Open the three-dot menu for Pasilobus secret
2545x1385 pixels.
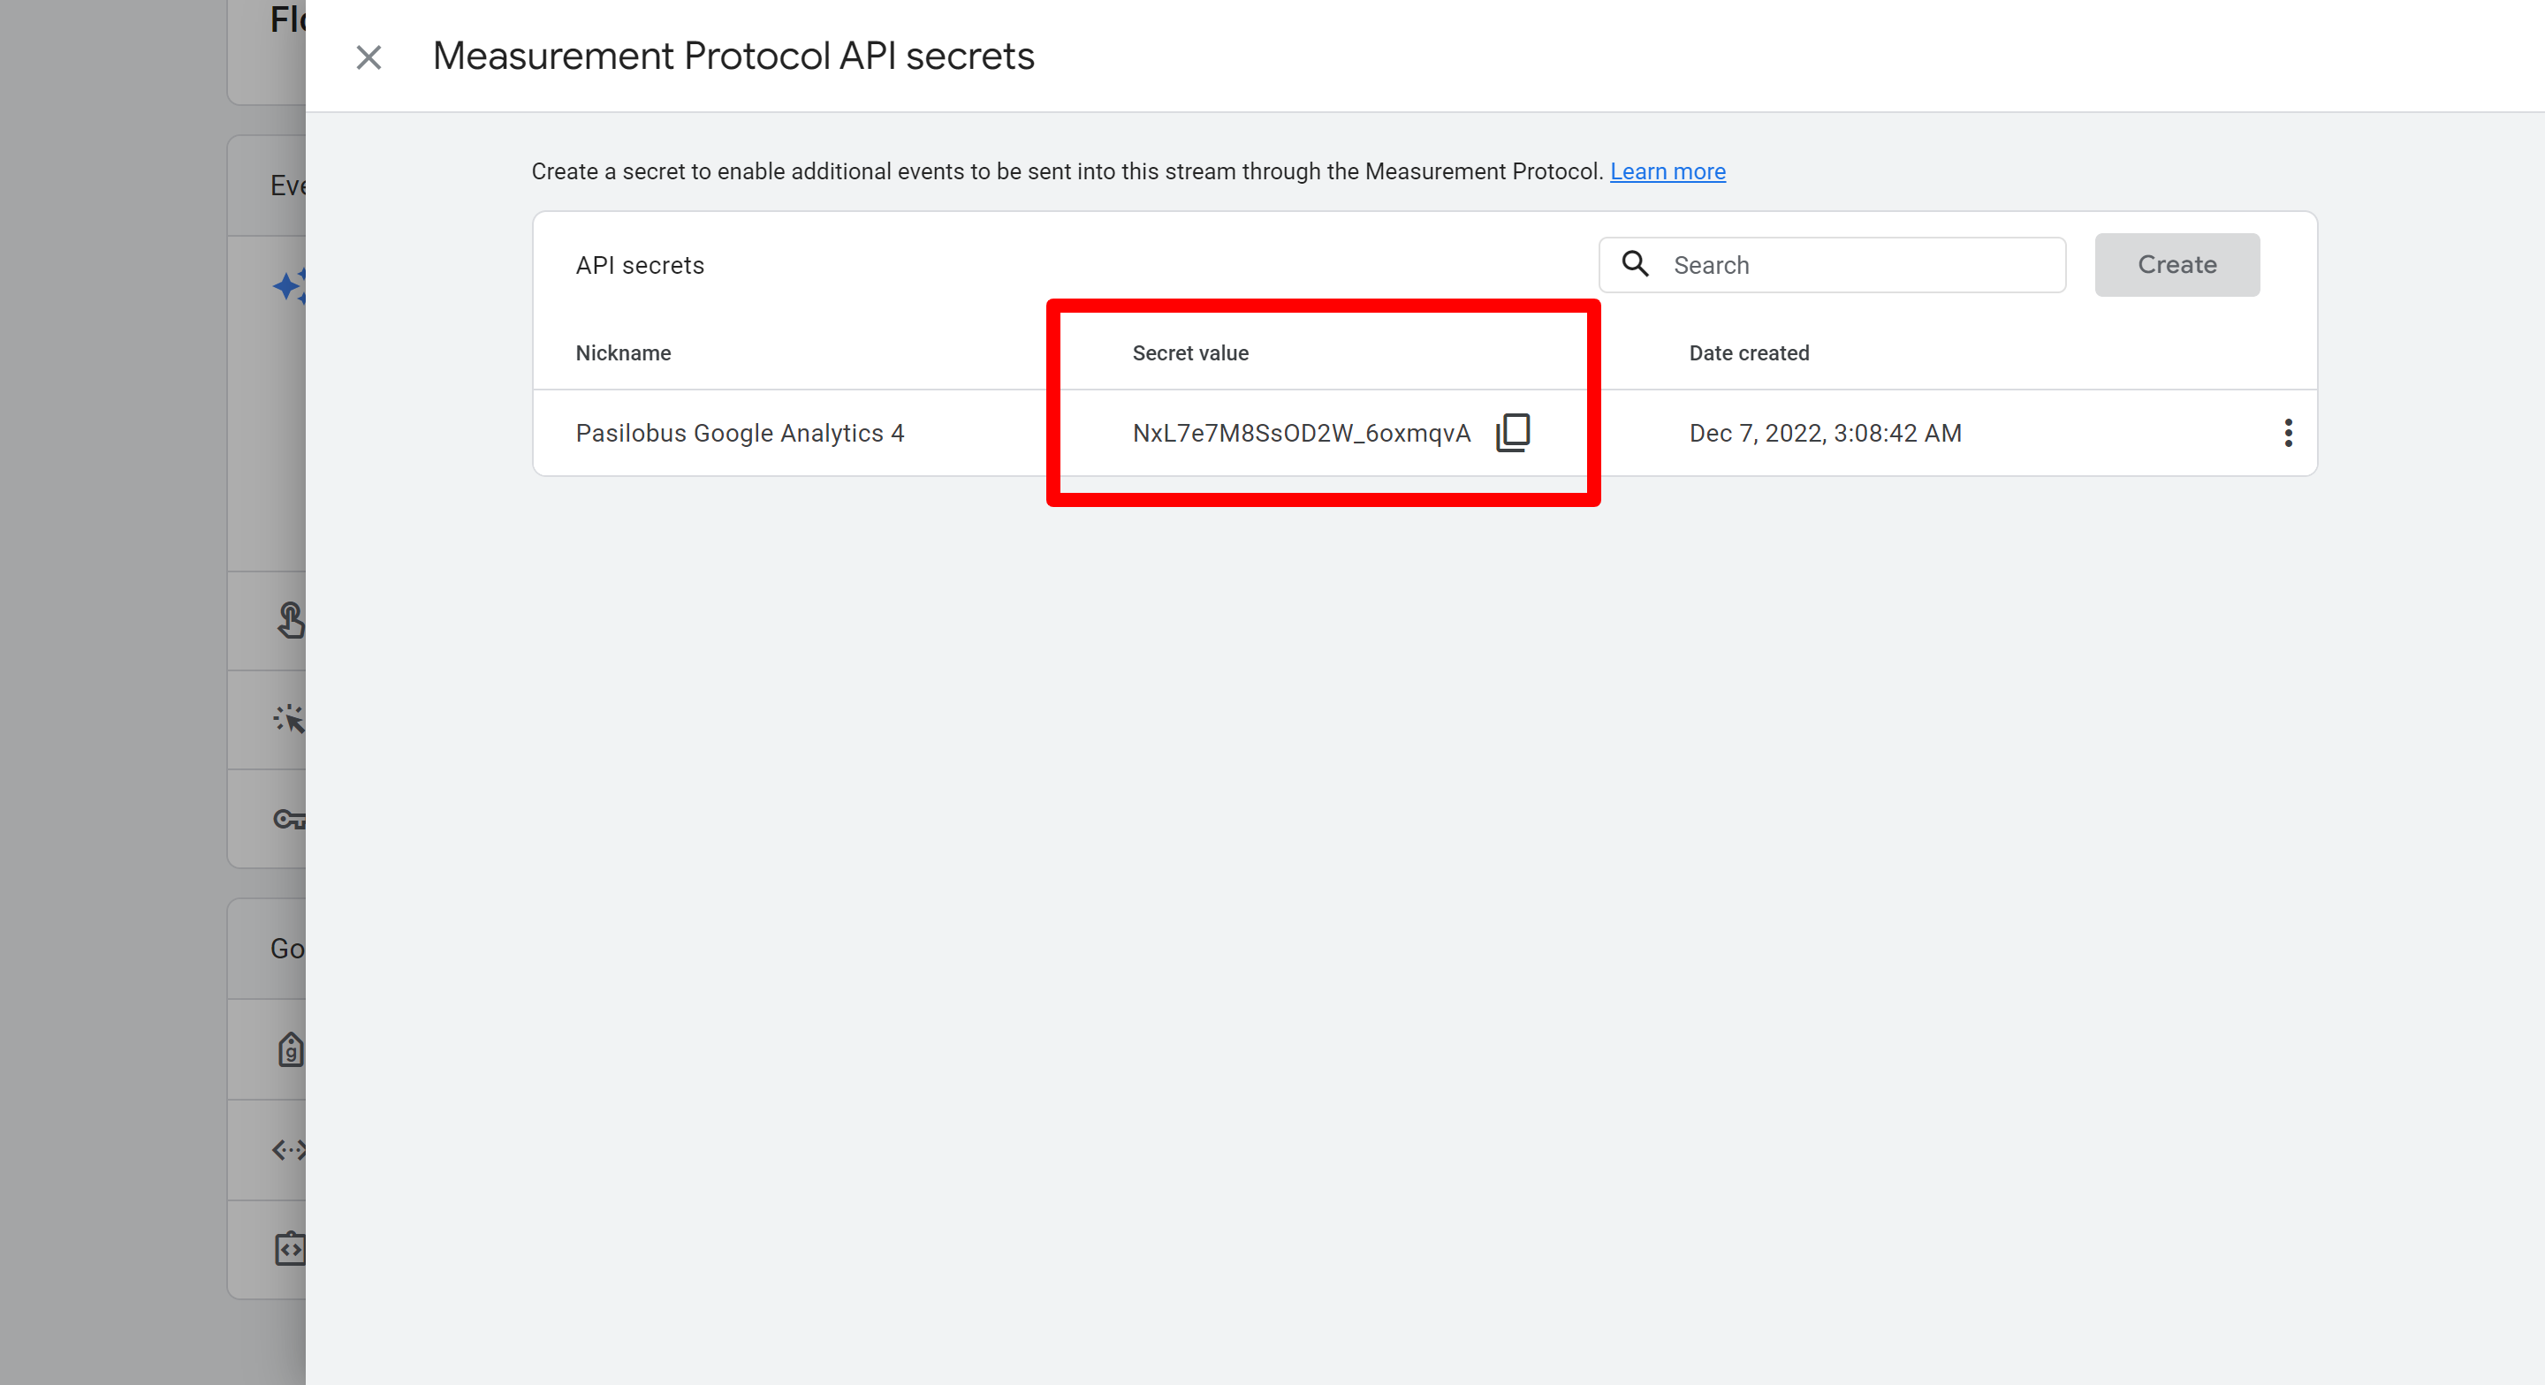pyautogui.click(x=2287, y=433)
